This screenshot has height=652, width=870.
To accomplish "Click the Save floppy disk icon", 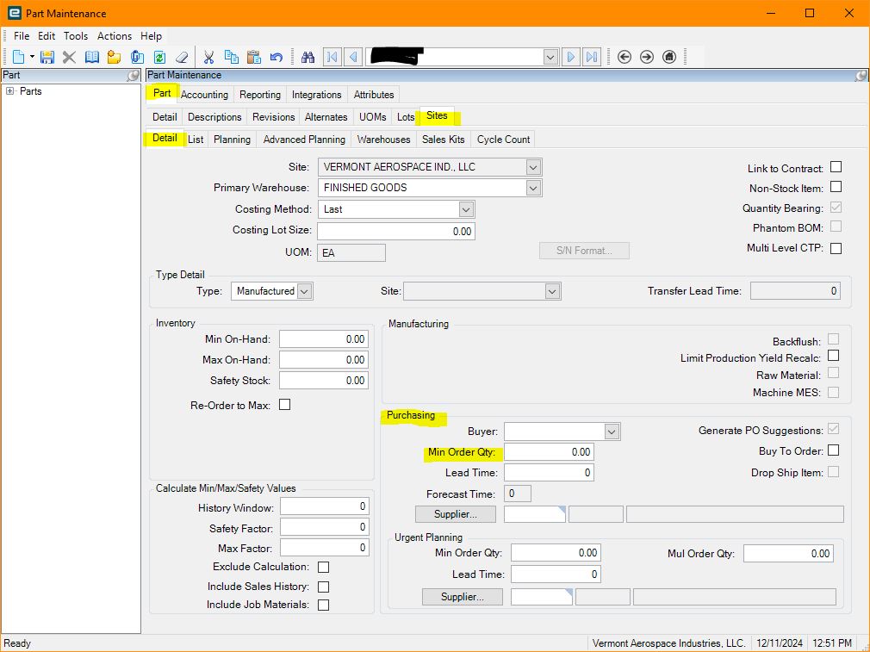I will click(47, 57).
